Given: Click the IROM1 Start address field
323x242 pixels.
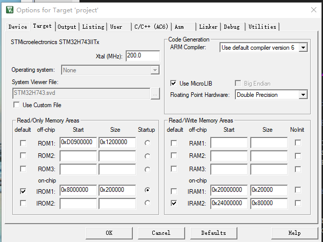Looking at the screenshot, I should tap(78, 190).
